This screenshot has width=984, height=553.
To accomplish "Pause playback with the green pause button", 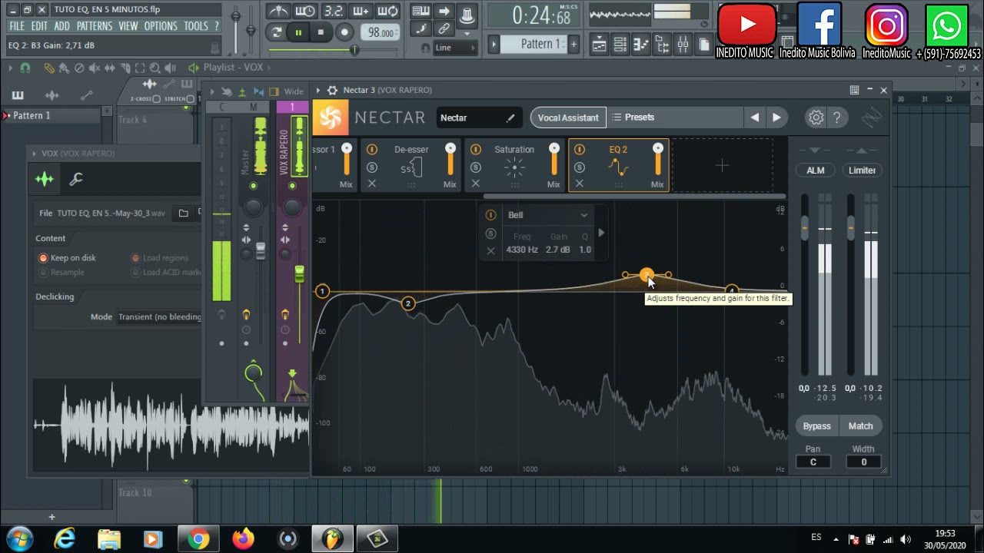I will pos(298,32).
